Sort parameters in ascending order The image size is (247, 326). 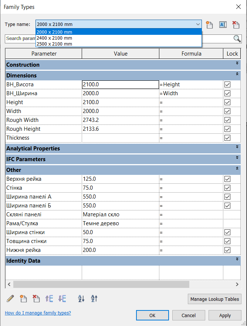tap(81, 299)
